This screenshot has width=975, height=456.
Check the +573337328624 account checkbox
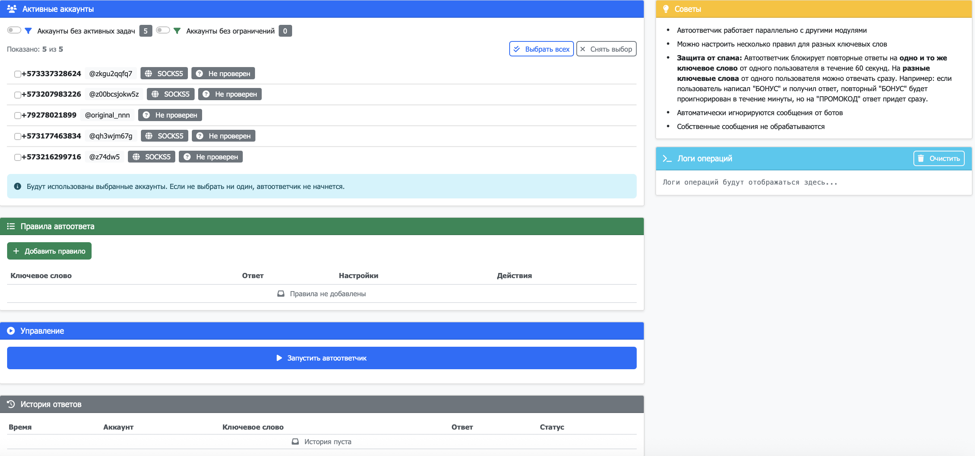click(17, 74)
